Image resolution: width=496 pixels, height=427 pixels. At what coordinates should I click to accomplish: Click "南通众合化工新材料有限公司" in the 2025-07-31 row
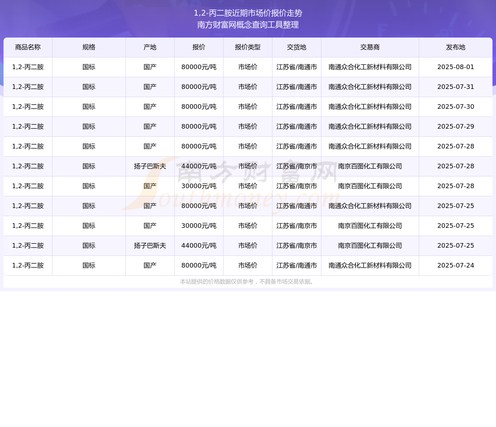click(x=370, y=87)
